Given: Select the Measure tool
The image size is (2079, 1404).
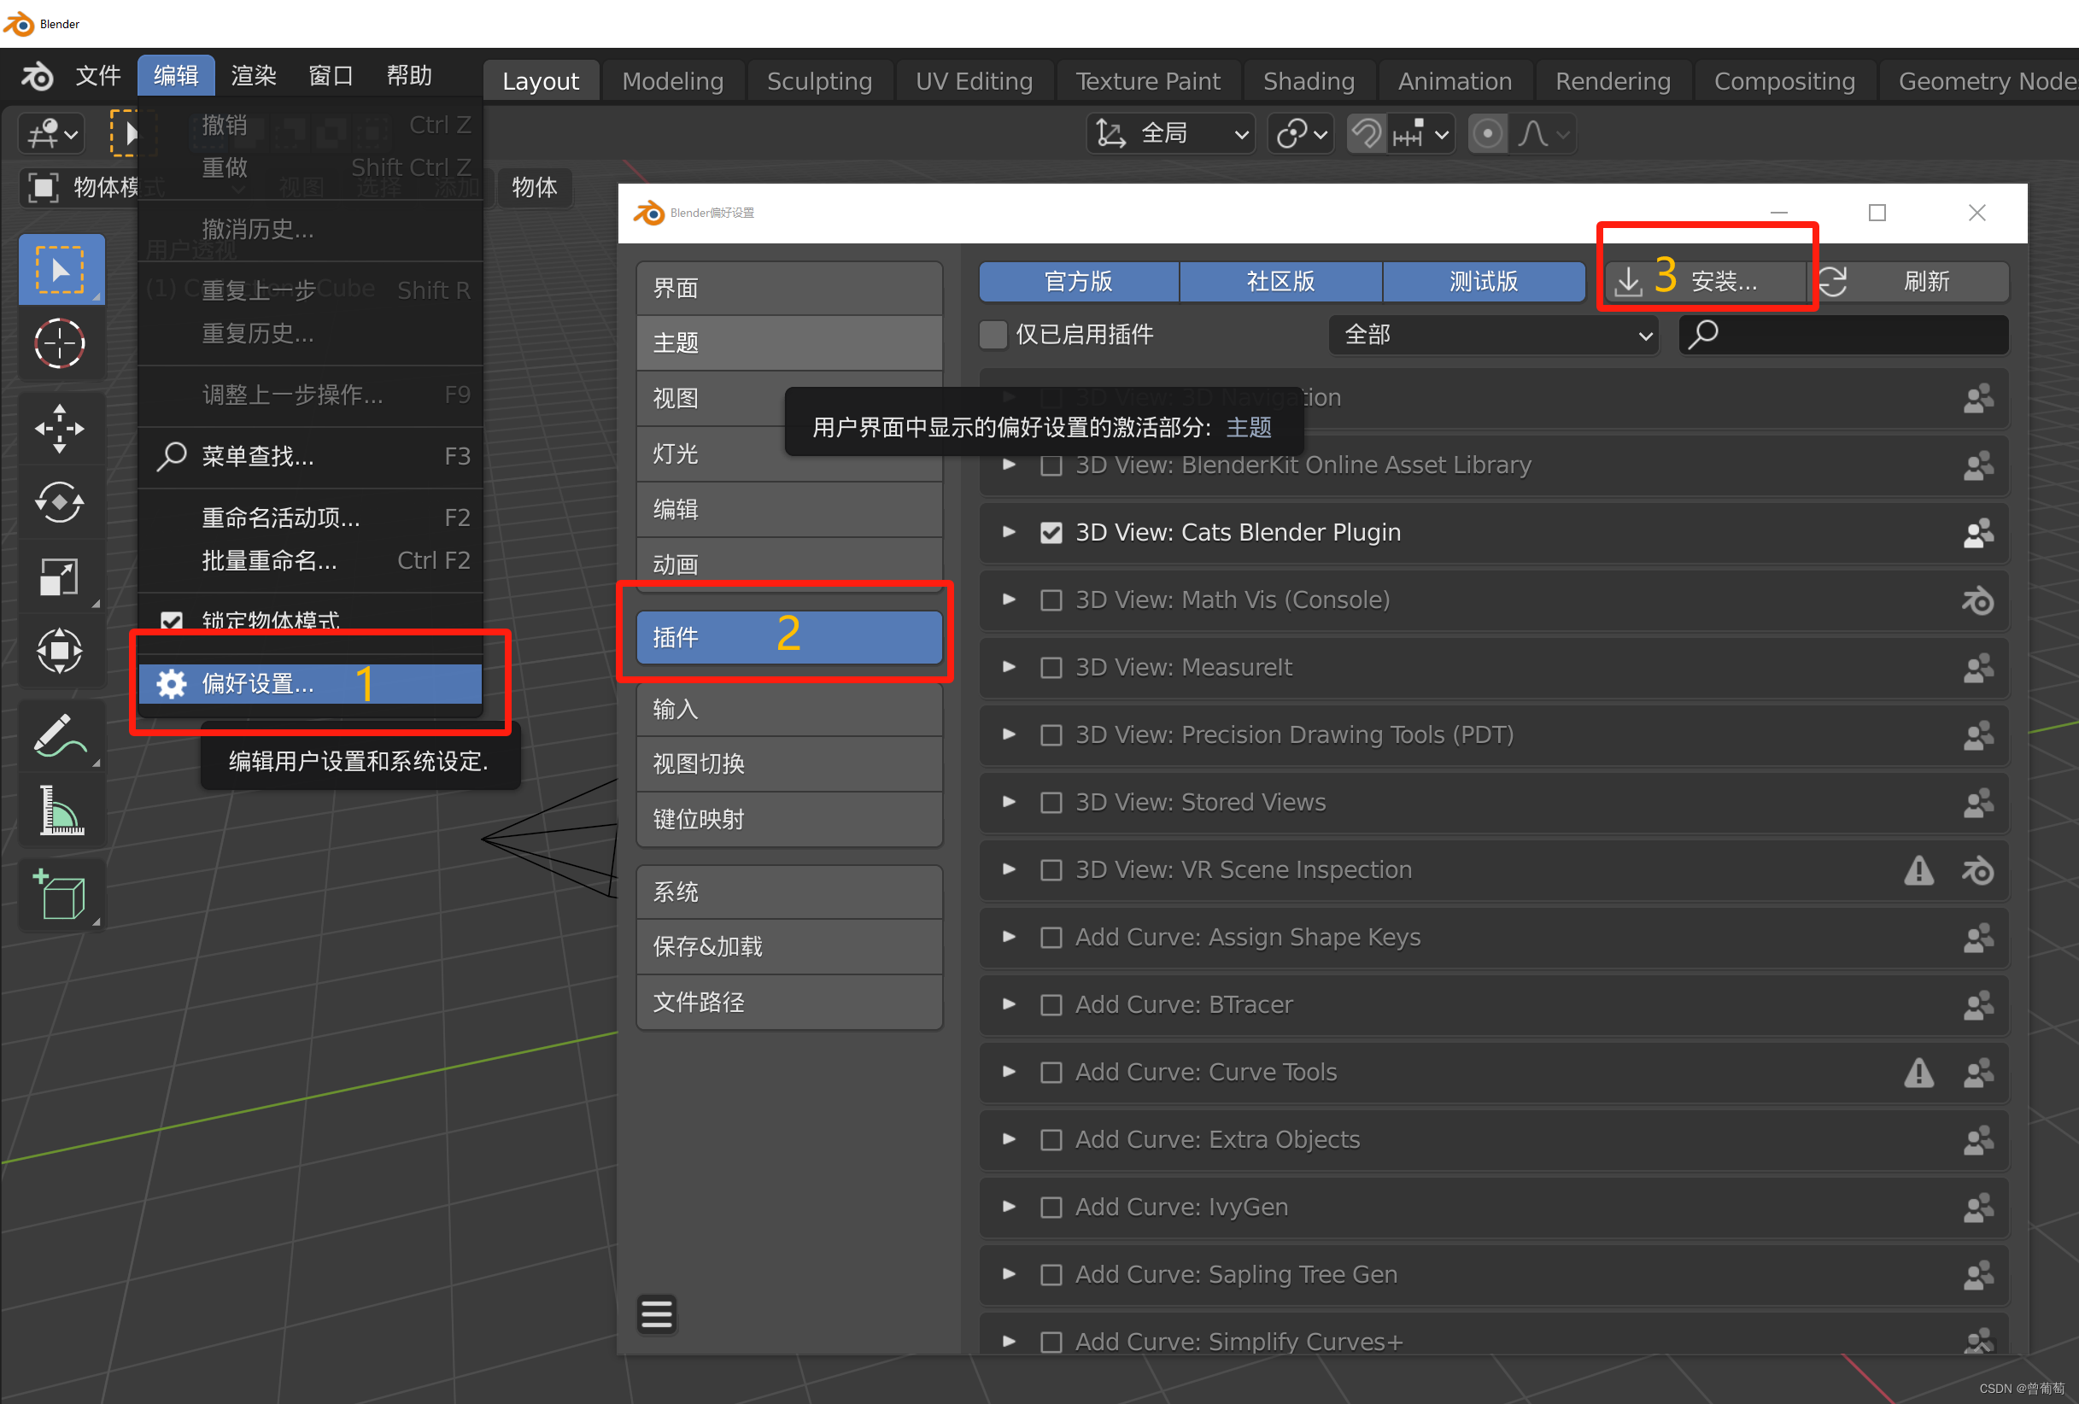Looking at the screenshot, I should pyautogui.click(x=59, y=810).
